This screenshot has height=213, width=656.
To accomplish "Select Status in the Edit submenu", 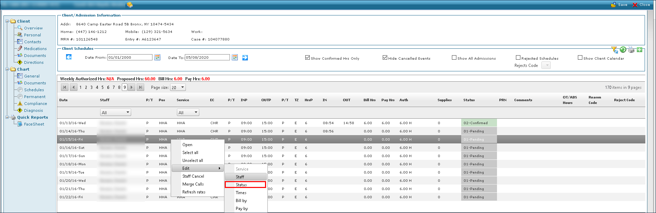I will [x=245, y=185].
